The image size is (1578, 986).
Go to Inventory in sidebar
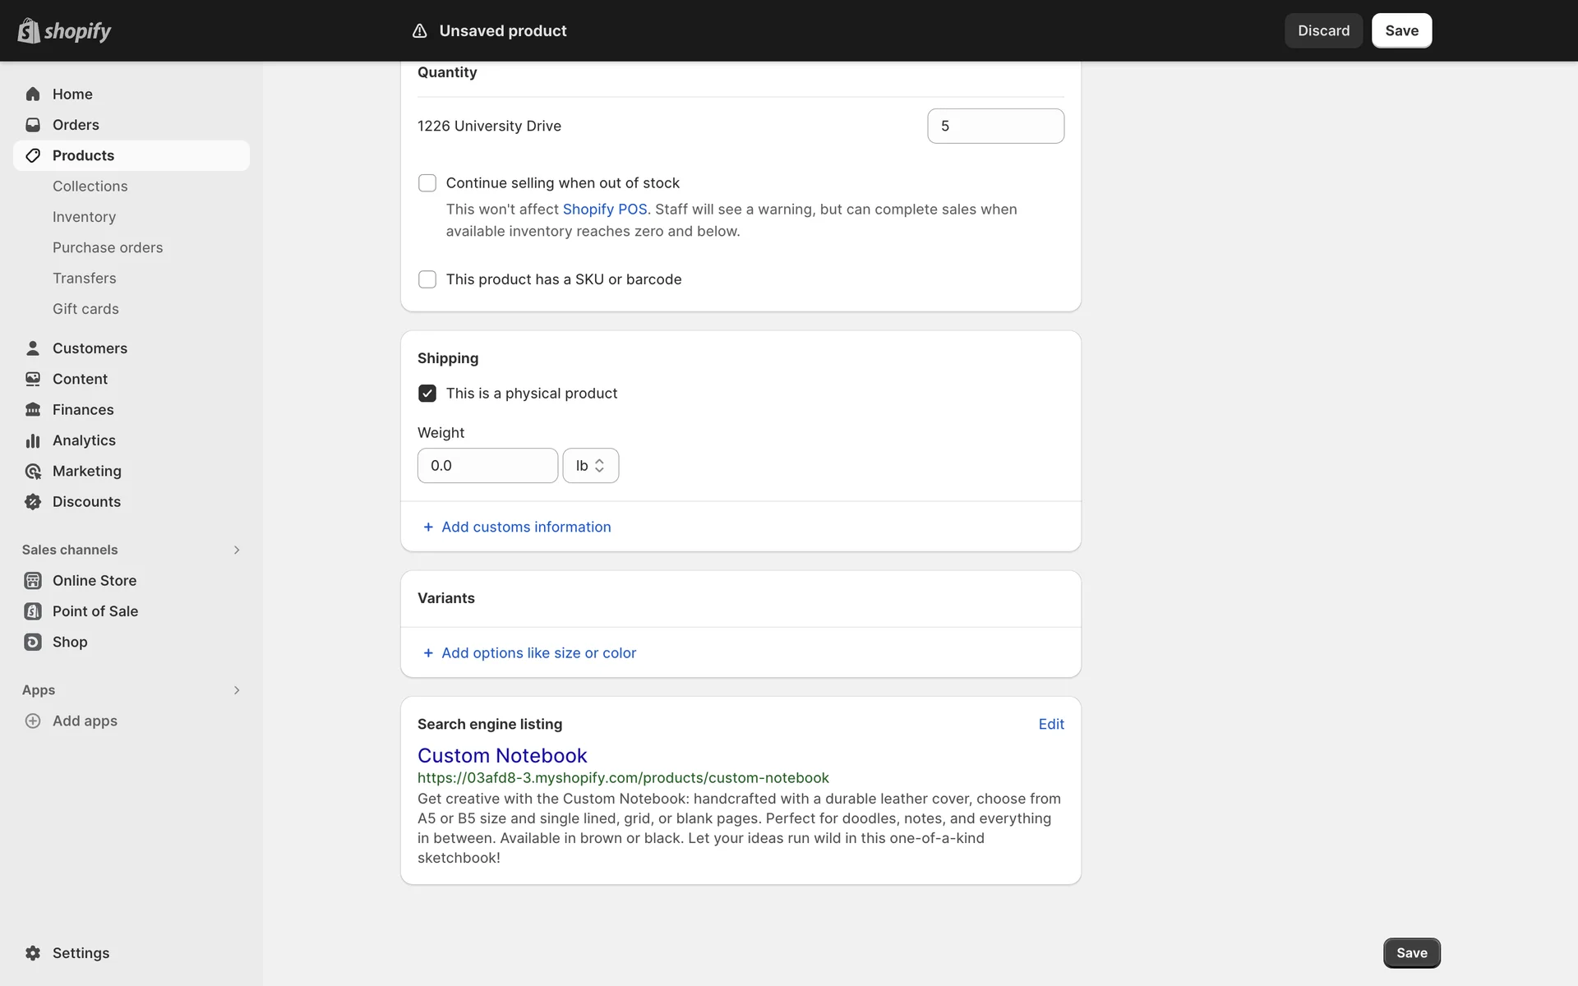pos(84,217)
